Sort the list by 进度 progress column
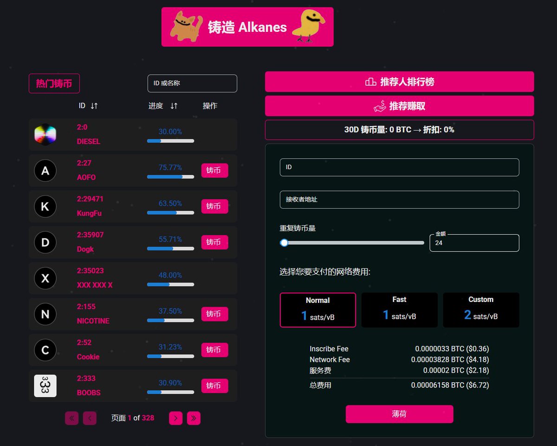557x446 pixels. pos(163,105)
